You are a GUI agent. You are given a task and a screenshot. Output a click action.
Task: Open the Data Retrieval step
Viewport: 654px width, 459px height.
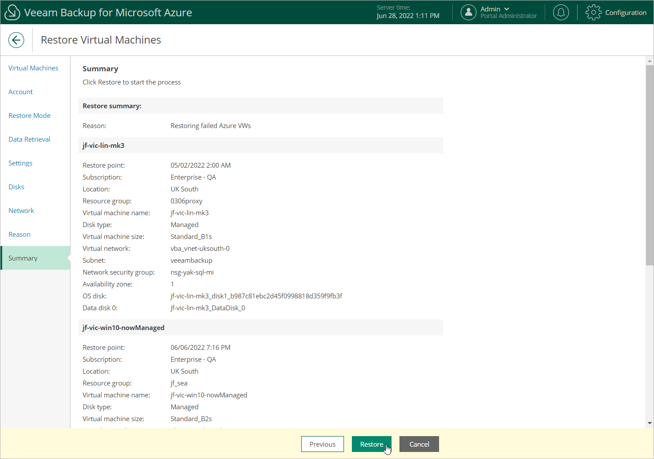point(30,139)
